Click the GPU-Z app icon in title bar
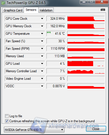Viewport: 109px width, 135px height. pos(3,3)
